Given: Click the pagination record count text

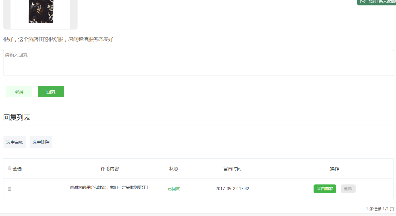Looking at the screenshot, I should (x=380, y=209).
